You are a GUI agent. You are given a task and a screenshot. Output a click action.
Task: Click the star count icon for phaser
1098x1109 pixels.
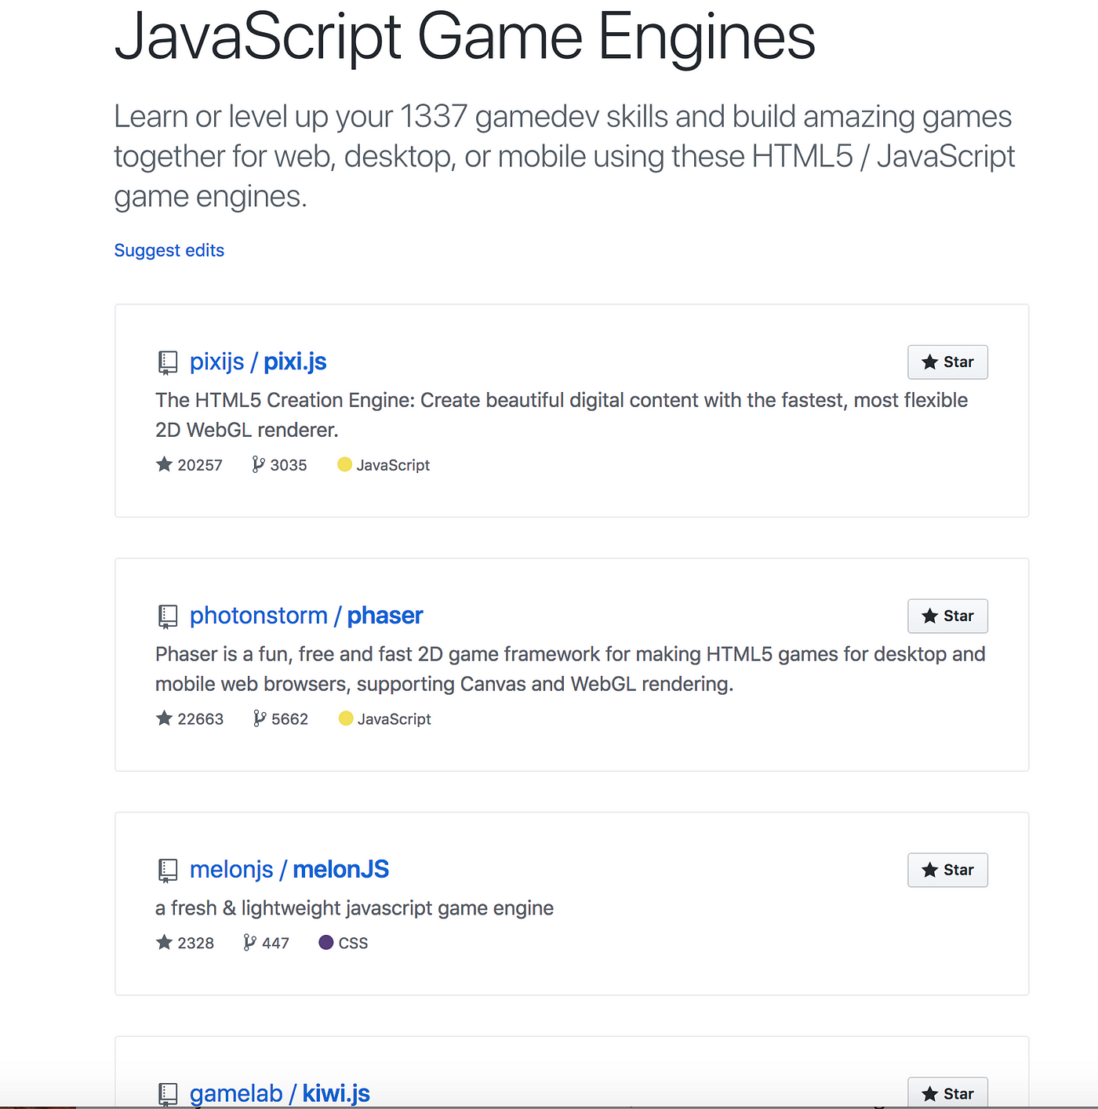164,718
